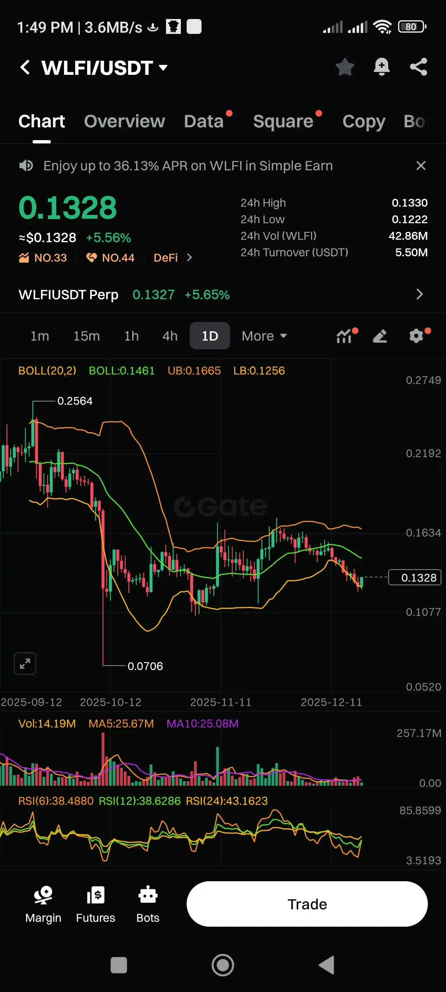This screenshot has height=992, width=446.
Task: Add WLFI/USDT to favorites star
Action: (345, 67)
